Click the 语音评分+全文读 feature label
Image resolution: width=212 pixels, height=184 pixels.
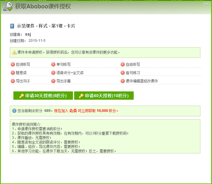[70, 73]
